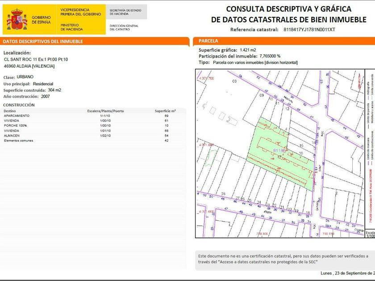The image size is (375, 281).
Task: Click the 'Superficie m²' column header
Action: [165, 111]
